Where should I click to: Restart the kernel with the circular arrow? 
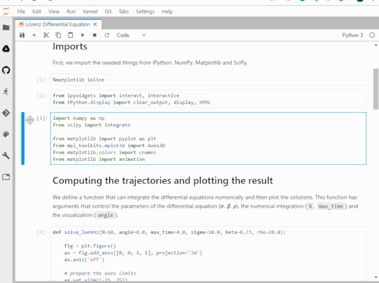coord(107,36)
